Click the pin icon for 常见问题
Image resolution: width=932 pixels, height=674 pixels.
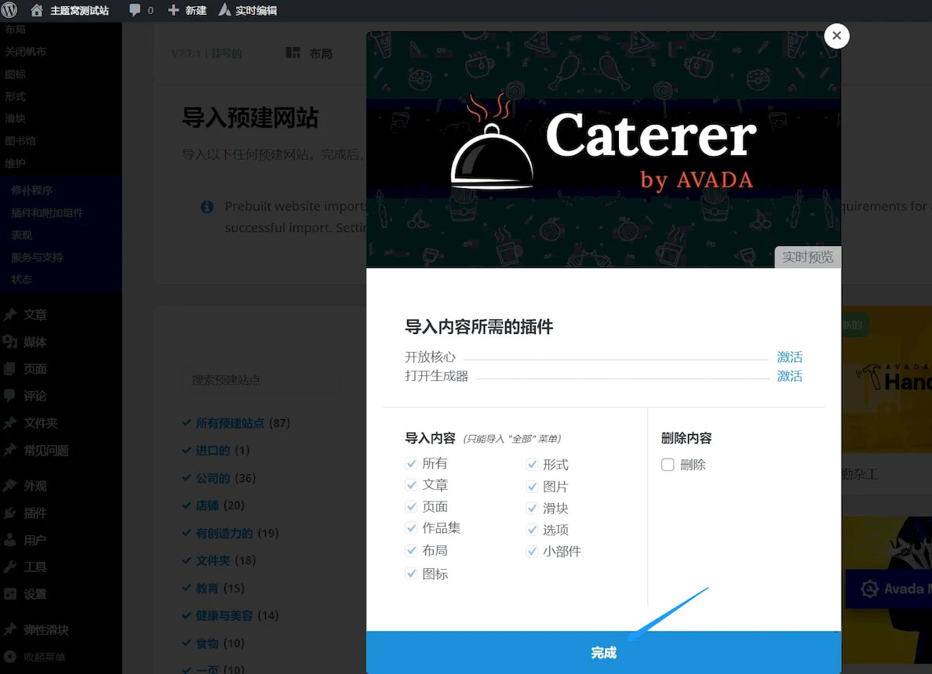point(10,450)
